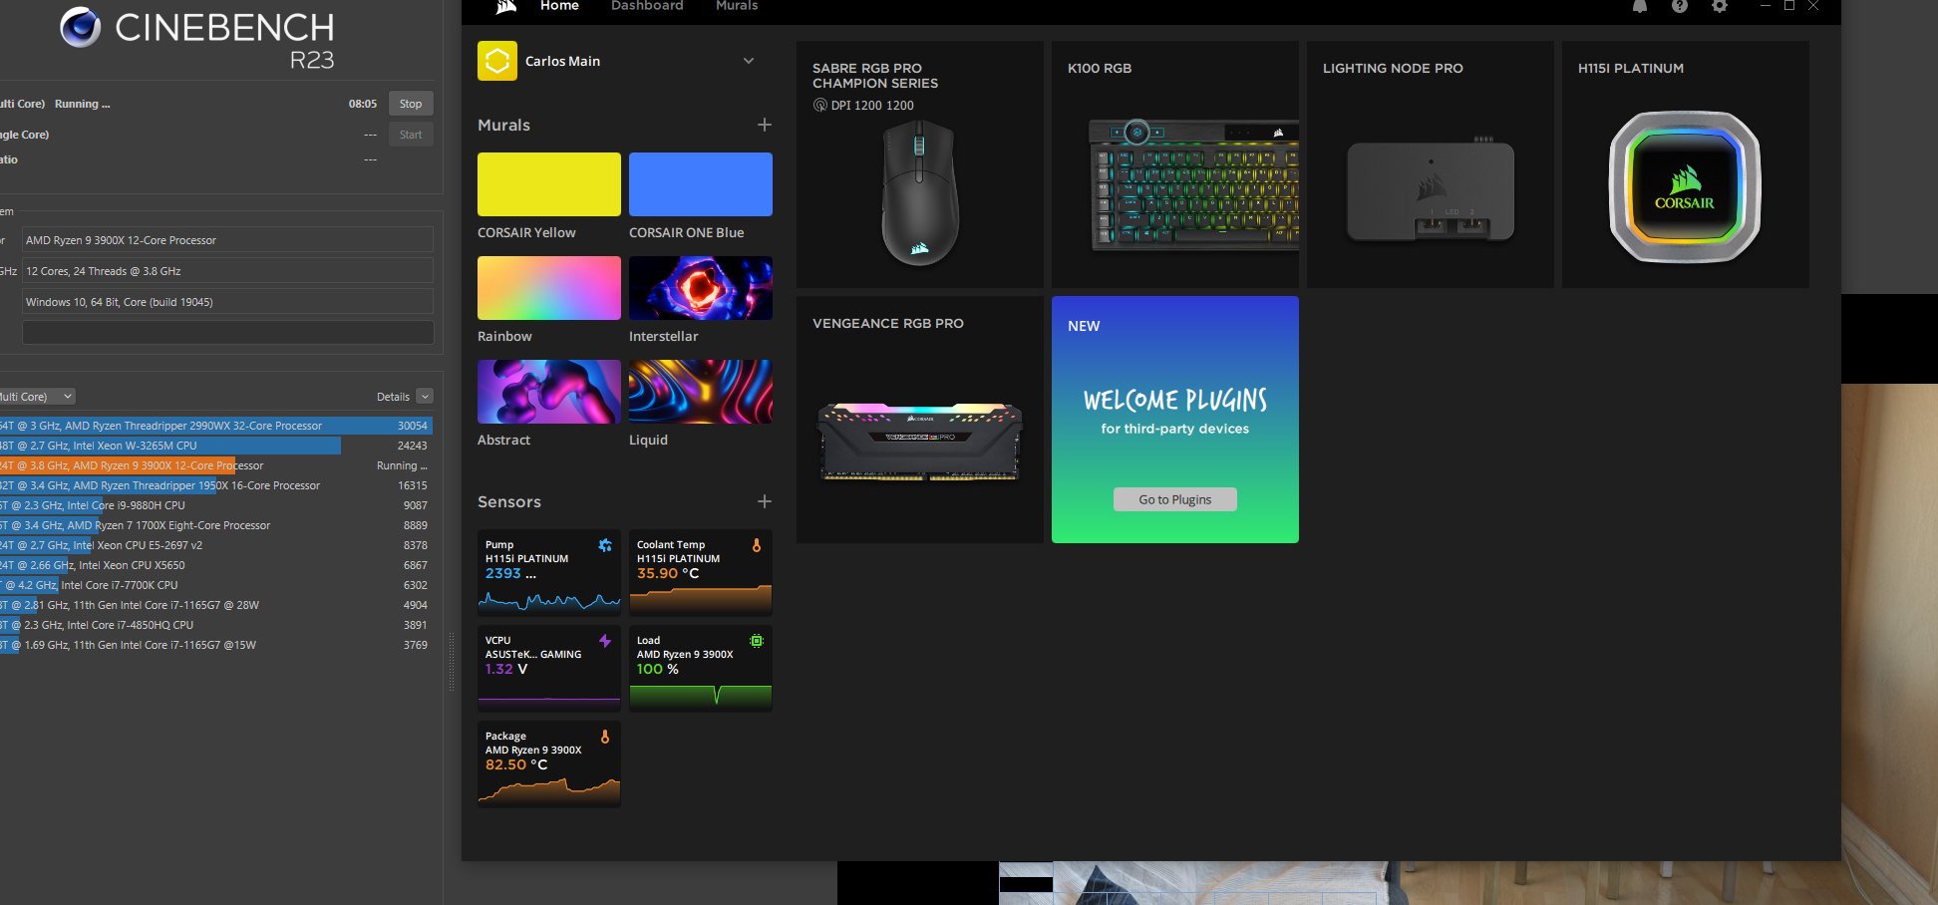Select the Liquid mural thumbnail
1938x905 pixels.
pyautogui.click(x=701, y=392)
